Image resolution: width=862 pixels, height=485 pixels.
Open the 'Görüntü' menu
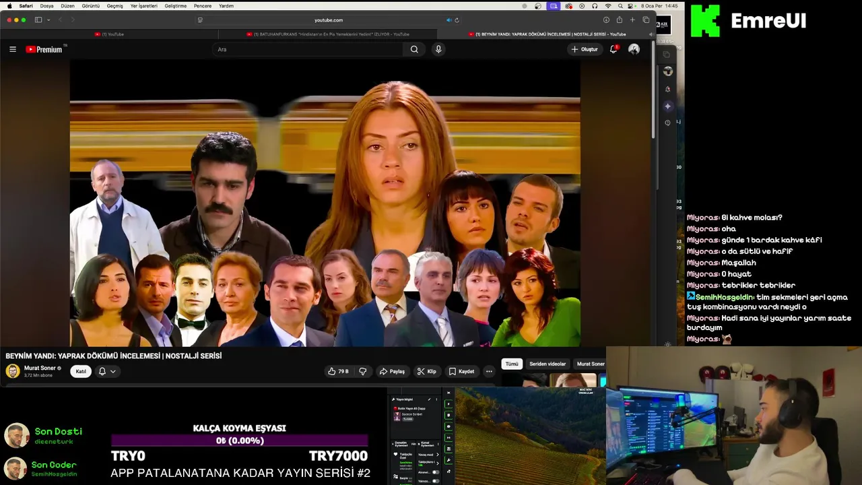(90, 6)
